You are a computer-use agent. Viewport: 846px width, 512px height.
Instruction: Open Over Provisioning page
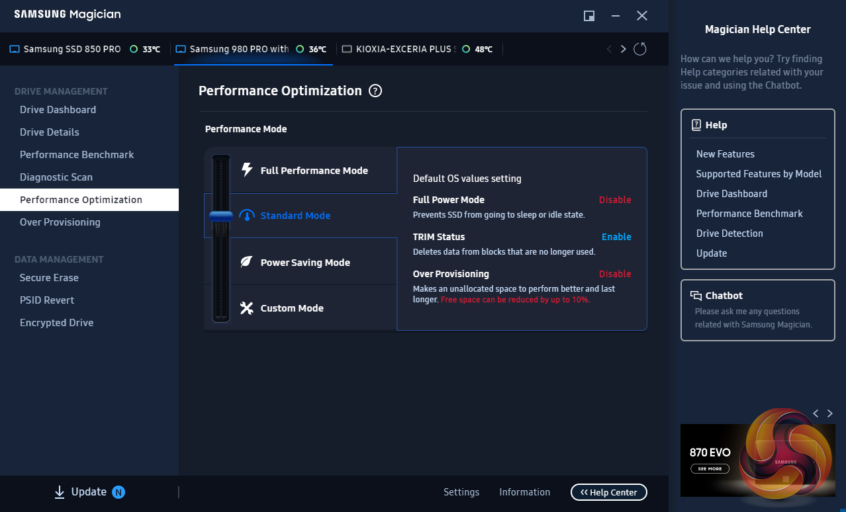click(60, 222)
